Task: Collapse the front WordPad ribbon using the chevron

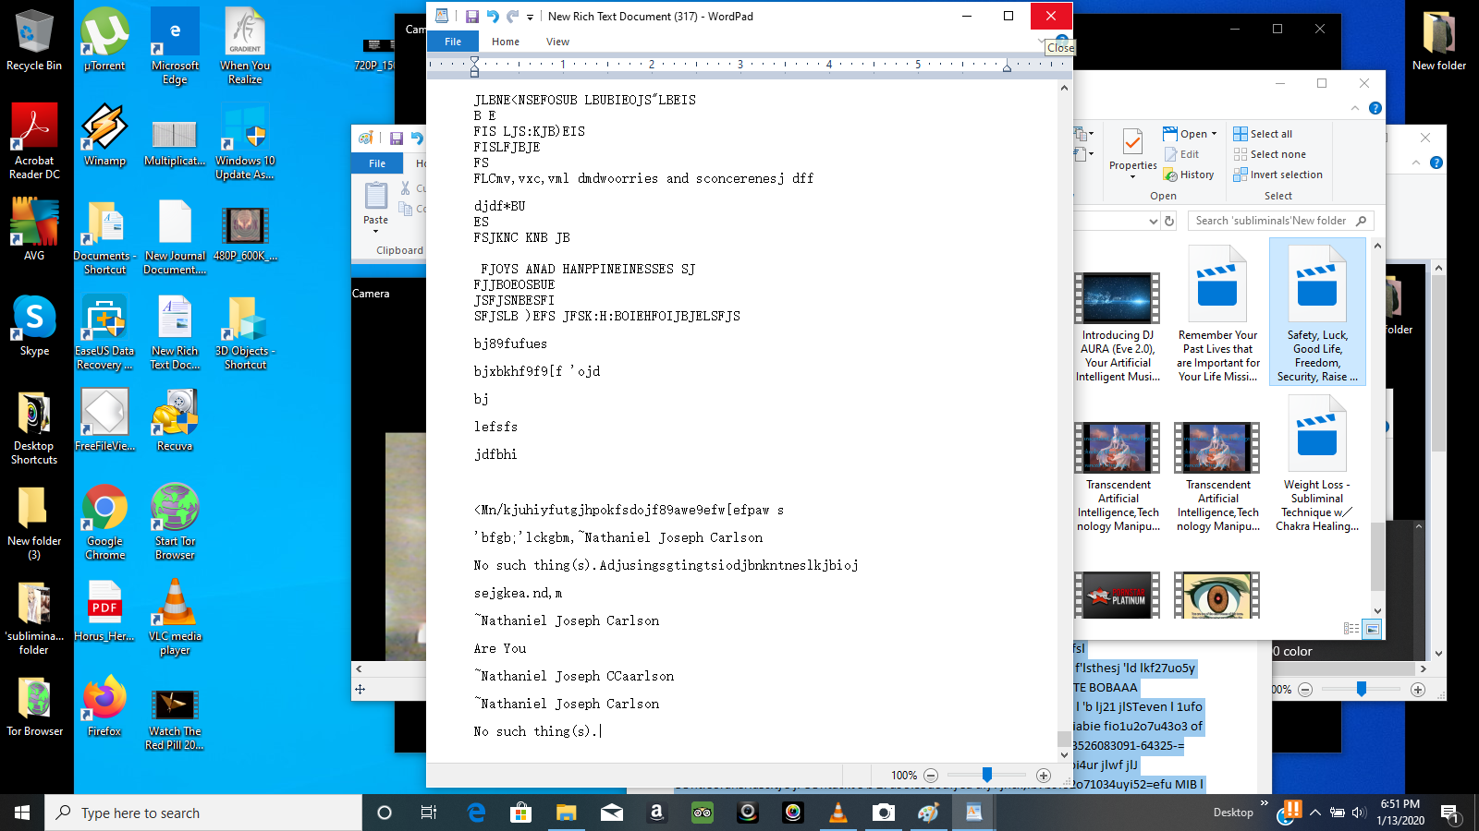Action: click(x=1042, y=42)
